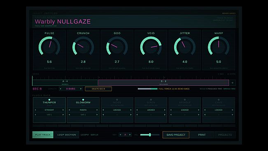Image resolution: width=268 pixels, height=151 pixels.
Task: Click the 8 BARS length value
Action: pyautogui.click(x=70, y=89)
